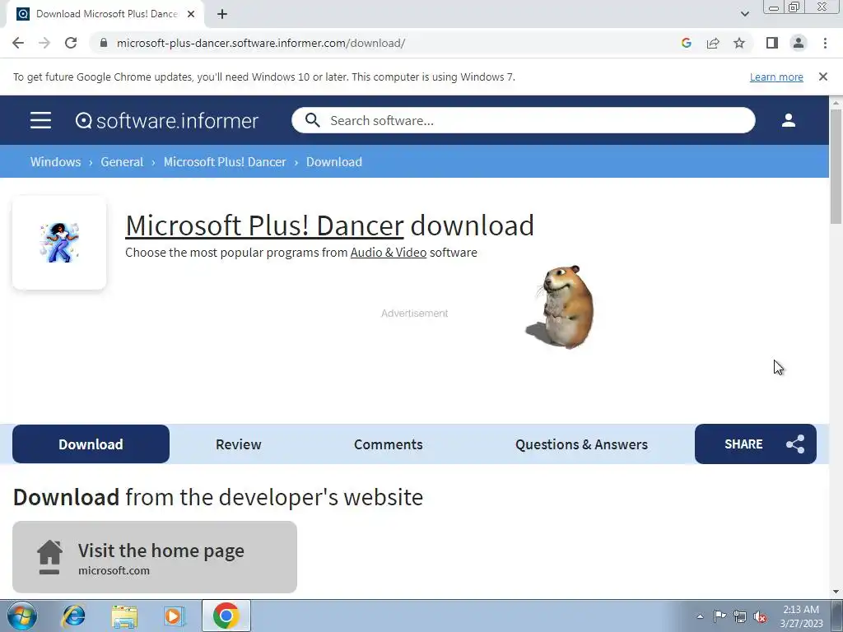This screenshot has height=632, width=843.
Task: Click the network tray icon
Action: (740, 616)
